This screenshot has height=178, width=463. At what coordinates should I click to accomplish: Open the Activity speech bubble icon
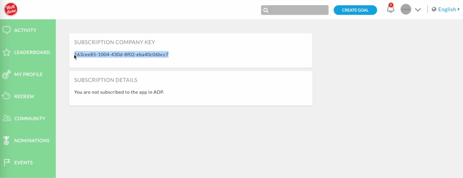[x=6, y=30]
